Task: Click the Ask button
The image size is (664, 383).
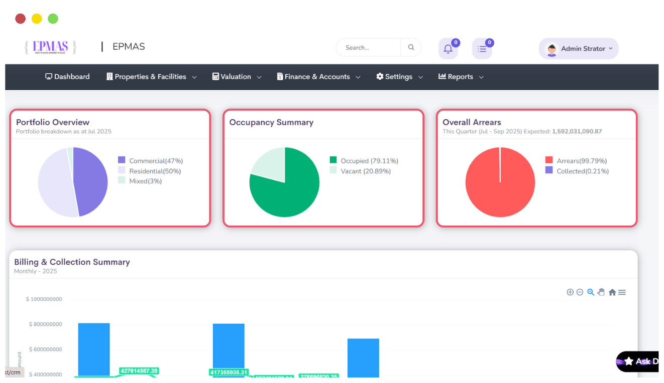Action: (x=637, y=361)
